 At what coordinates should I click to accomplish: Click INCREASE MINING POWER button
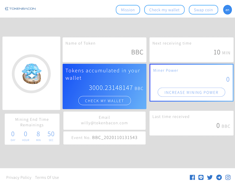(x=191, y=92)
